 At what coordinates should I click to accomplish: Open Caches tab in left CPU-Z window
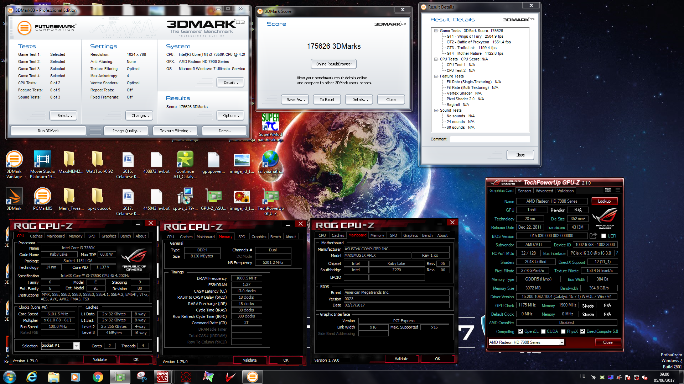(x=36, y=236)
